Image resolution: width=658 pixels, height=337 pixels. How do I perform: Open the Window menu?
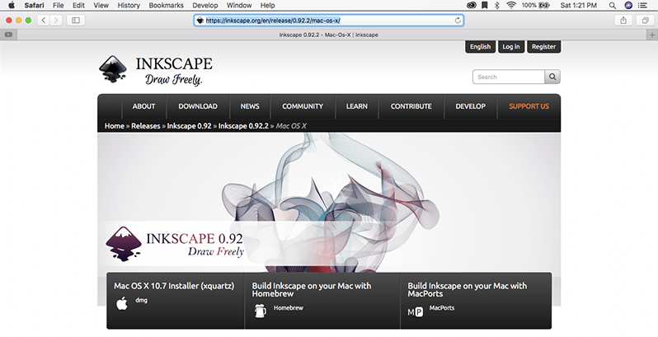click(x=239, y=6)
